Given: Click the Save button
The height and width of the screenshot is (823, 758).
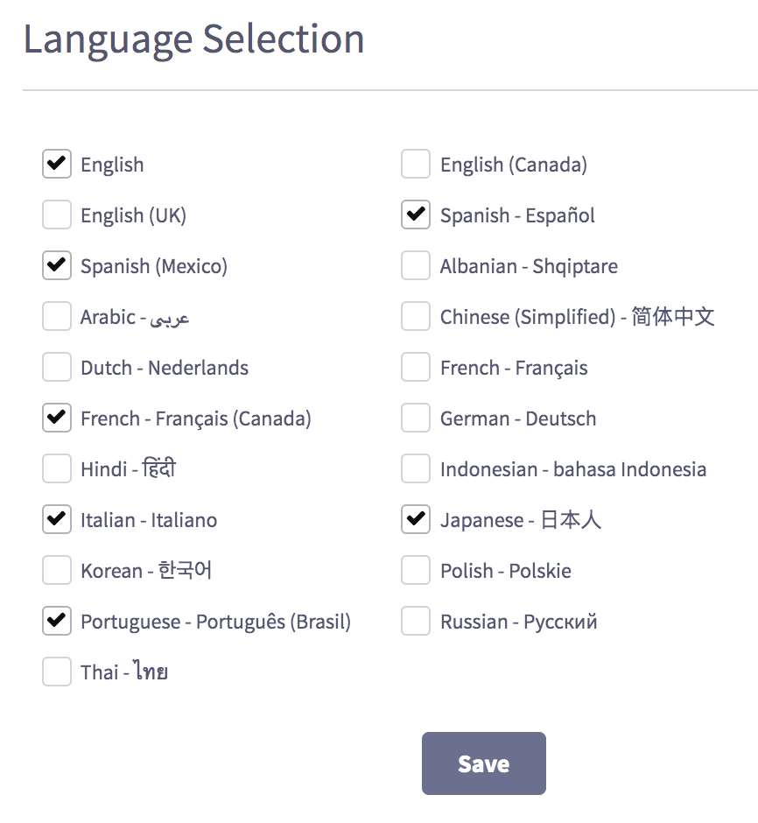Looking at the screenshot, I should (484, 763).
